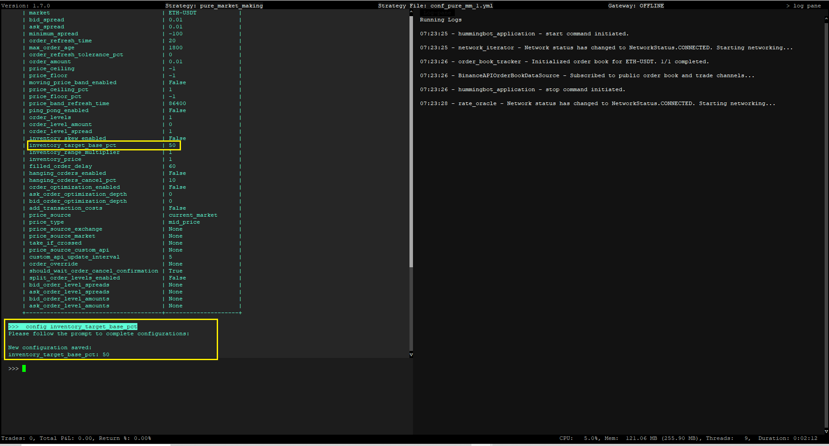Click the green cursor block at the command prompt
829x446 pixels.
[24, 368]
